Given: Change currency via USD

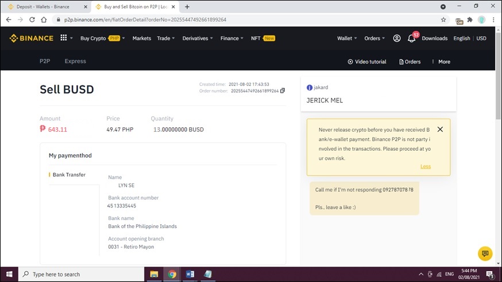Looking at the screenshot, I should [481, 38].
